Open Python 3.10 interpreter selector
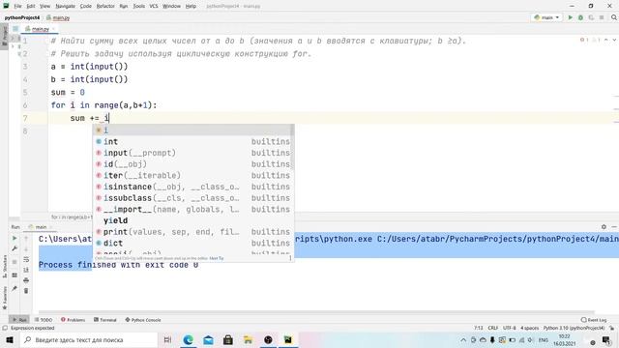Image resolution: width=619 pixels, height=348 pixels. (x=574, y=328)
